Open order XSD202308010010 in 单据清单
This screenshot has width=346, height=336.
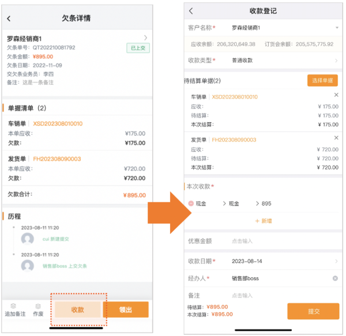(x=58, y=124)
